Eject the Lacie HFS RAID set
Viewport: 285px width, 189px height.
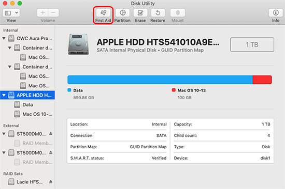51,182
